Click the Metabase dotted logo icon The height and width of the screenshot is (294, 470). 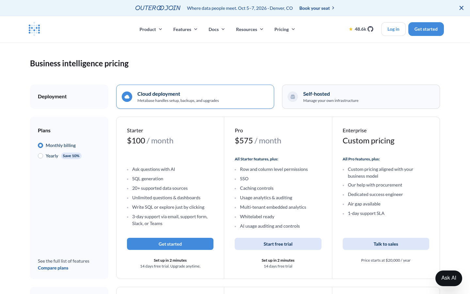34,29
